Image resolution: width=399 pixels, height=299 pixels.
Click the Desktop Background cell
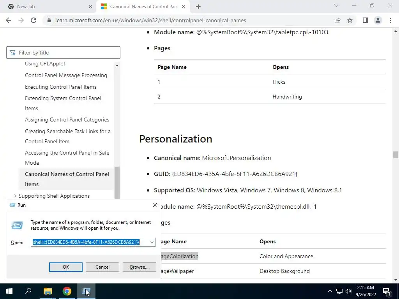[x=284, y=271]
